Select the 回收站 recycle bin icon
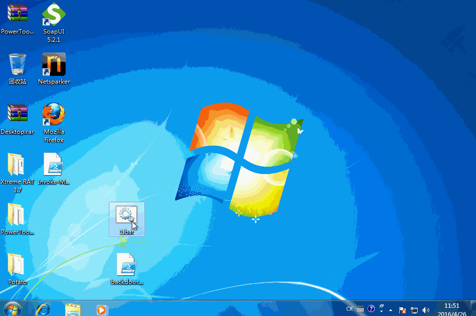 [x=18, y=69]
